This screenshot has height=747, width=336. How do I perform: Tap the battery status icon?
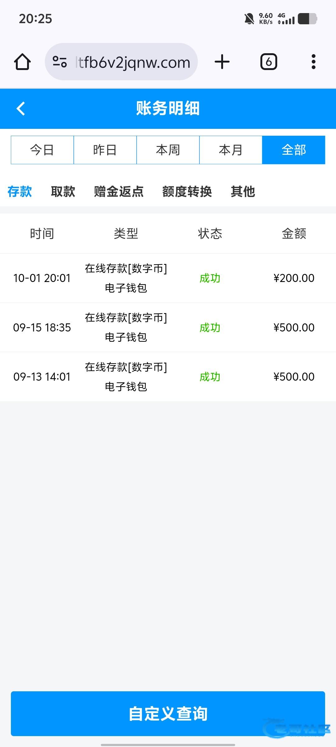tap(307, 19)
